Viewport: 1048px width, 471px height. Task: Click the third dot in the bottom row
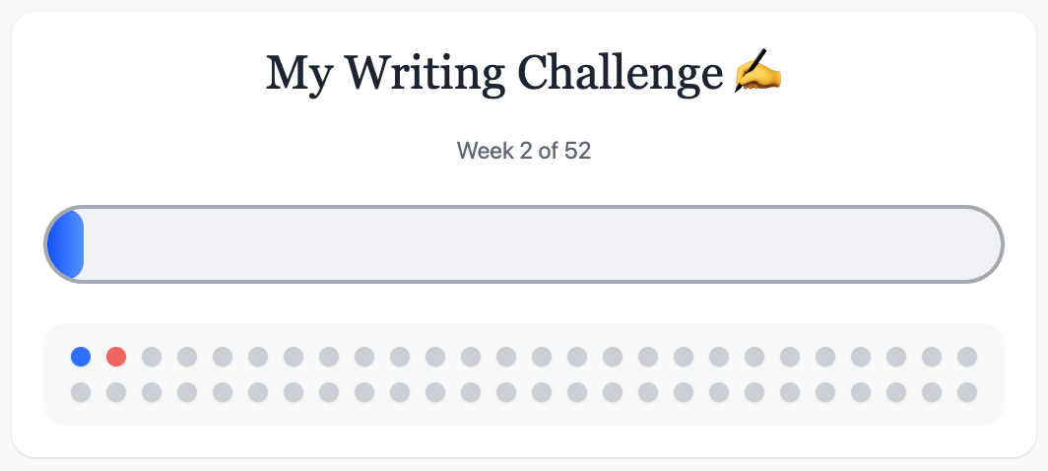pos(152,392)
